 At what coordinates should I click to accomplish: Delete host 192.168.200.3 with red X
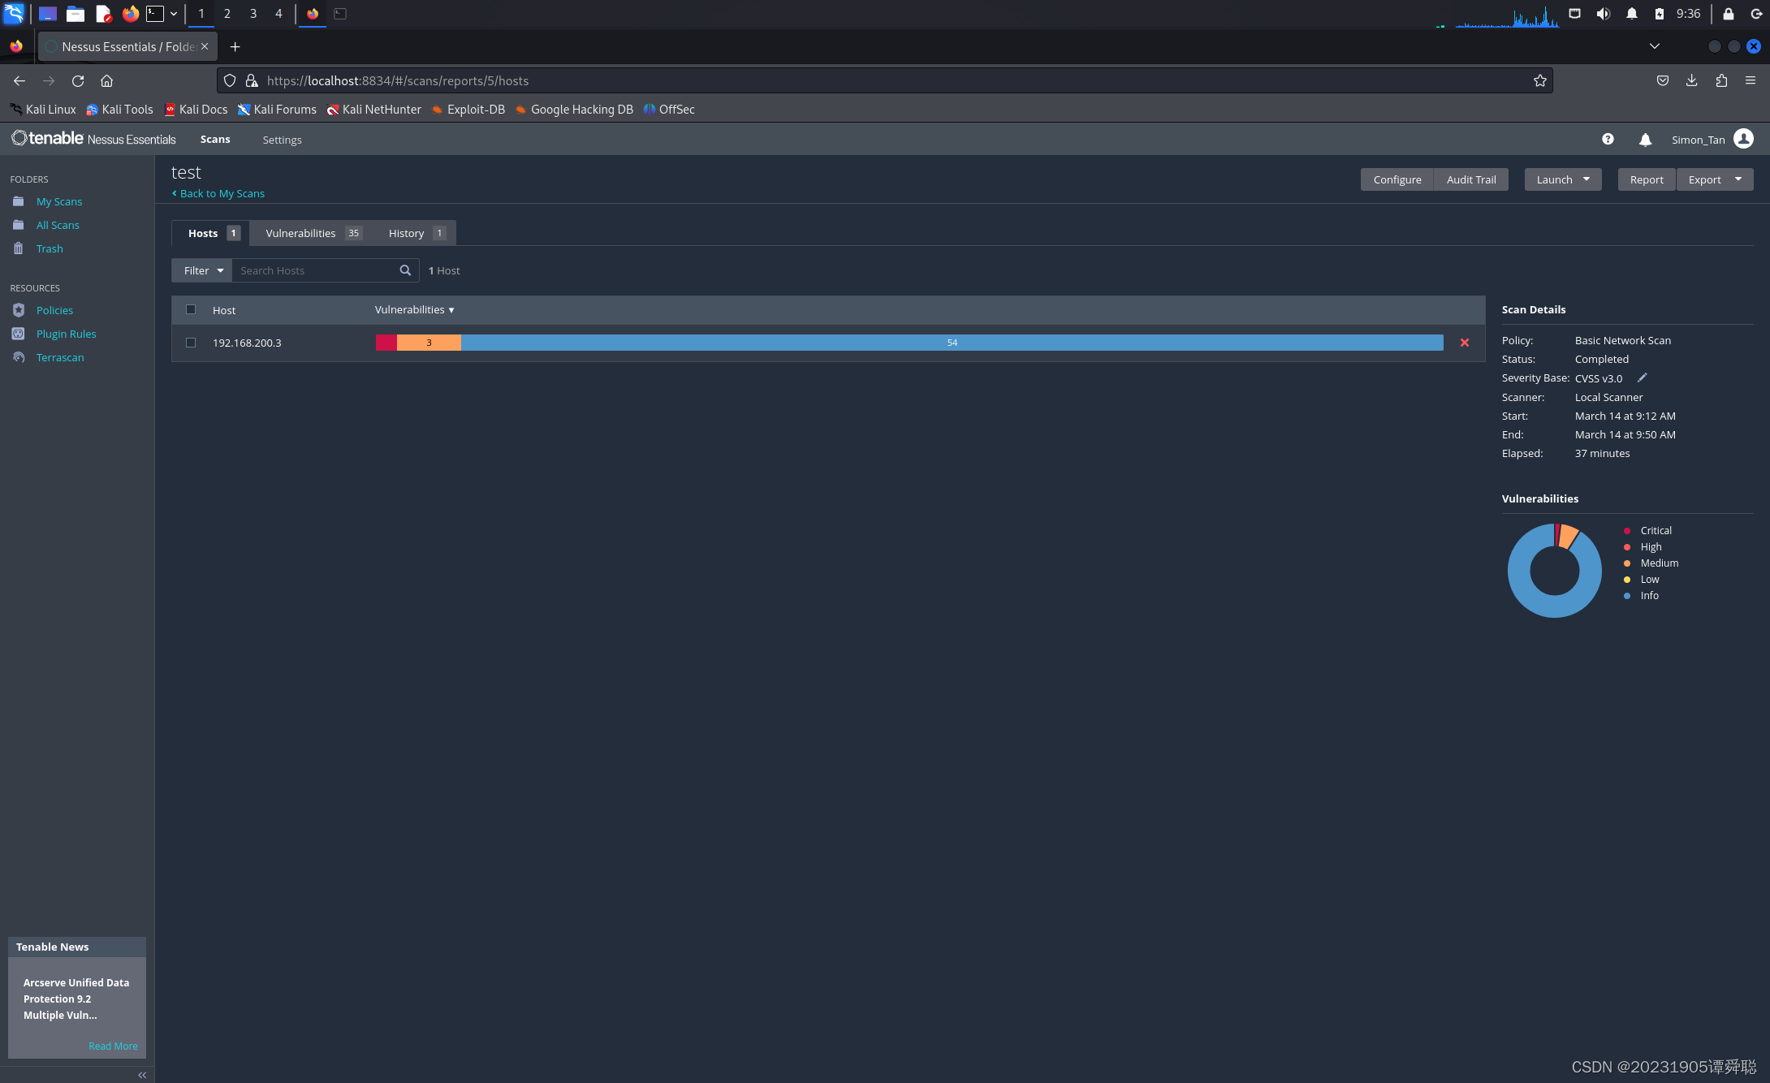1465,343
